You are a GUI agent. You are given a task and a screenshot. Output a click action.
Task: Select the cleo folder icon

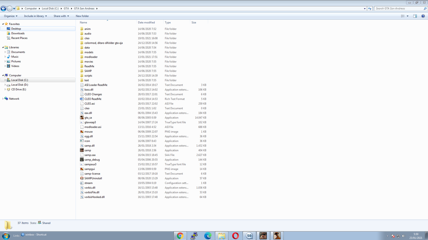tap(82, 38)
